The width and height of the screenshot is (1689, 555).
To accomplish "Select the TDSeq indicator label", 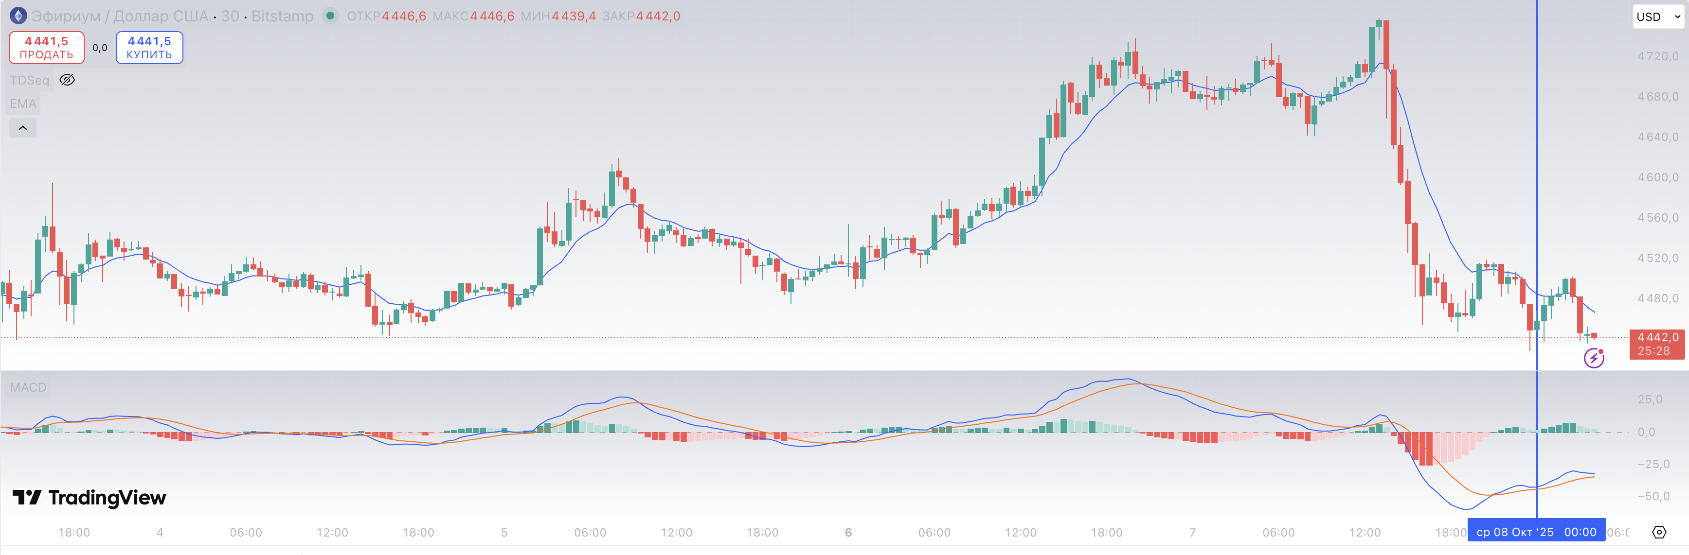I will click(x=30, y=80).
